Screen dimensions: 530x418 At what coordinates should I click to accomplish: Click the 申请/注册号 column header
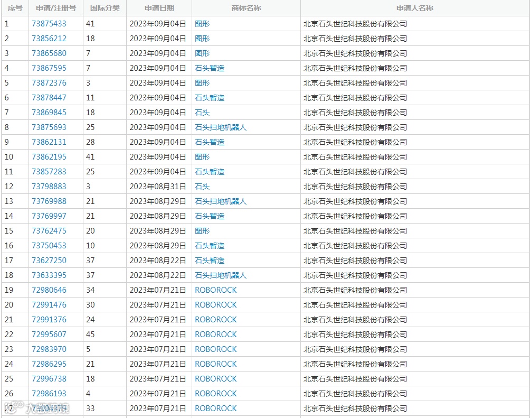click(x=56, y=8)
